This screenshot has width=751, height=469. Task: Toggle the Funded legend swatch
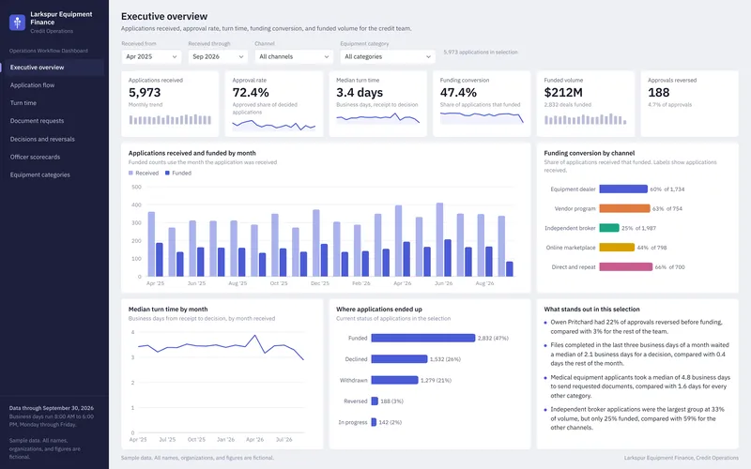coord(167,174)
